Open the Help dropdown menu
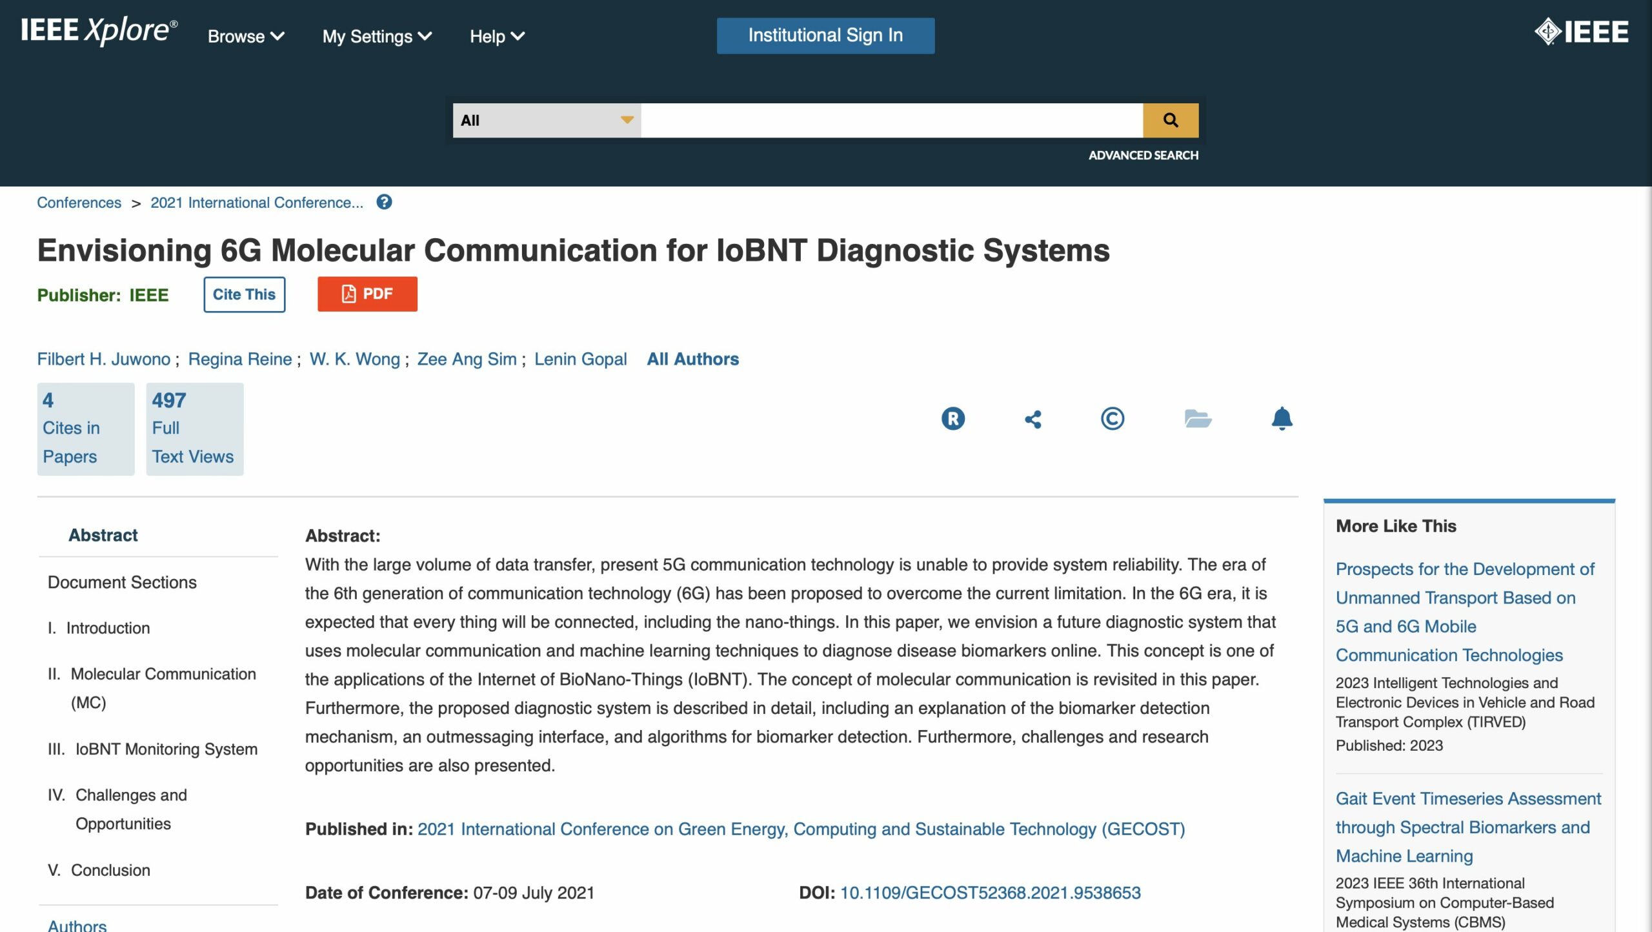The height and width of the screenshot is (932, 1652). point(497,36)
